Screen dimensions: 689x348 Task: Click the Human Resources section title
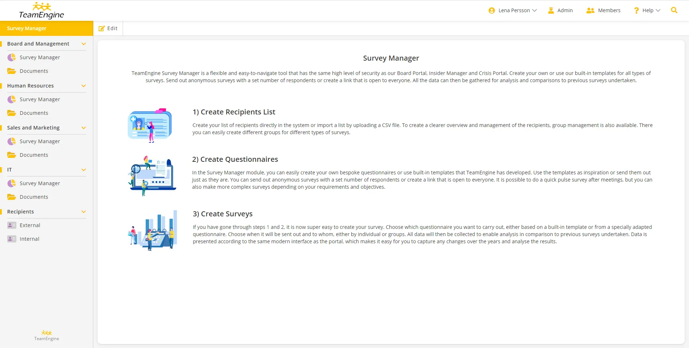click(31, 86)
